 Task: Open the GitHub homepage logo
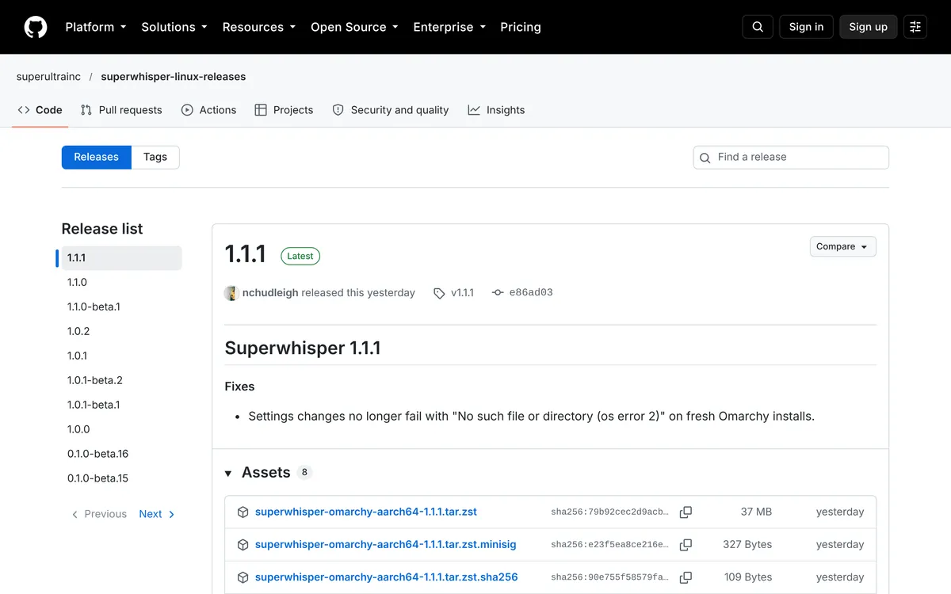pyautogui.click(x=36, y=27)
